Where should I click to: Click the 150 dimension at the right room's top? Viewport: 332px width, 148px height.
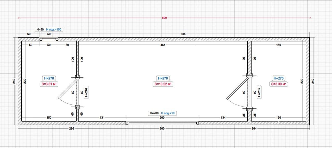[x=279, y=45]
